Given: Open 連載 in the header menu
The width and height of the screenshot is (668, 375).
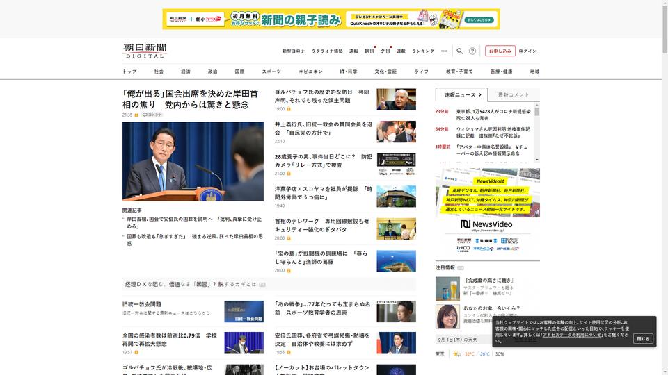Looking at the screenshot, I should [x=401, y=51].
